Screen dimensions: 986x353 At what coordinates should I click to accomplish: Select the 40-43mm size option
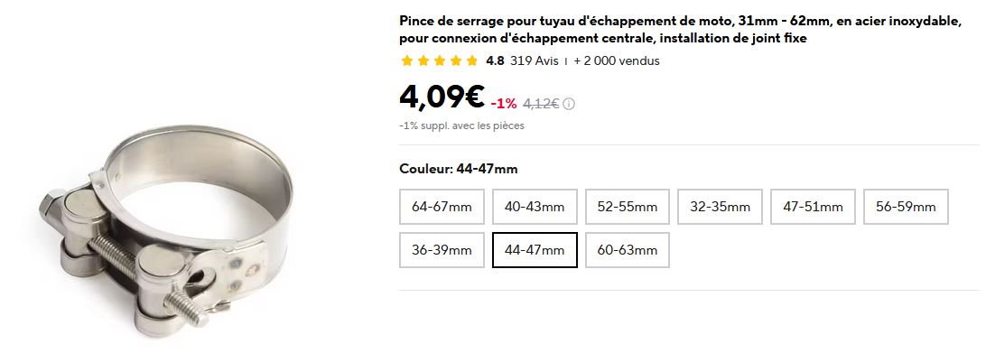535,207
